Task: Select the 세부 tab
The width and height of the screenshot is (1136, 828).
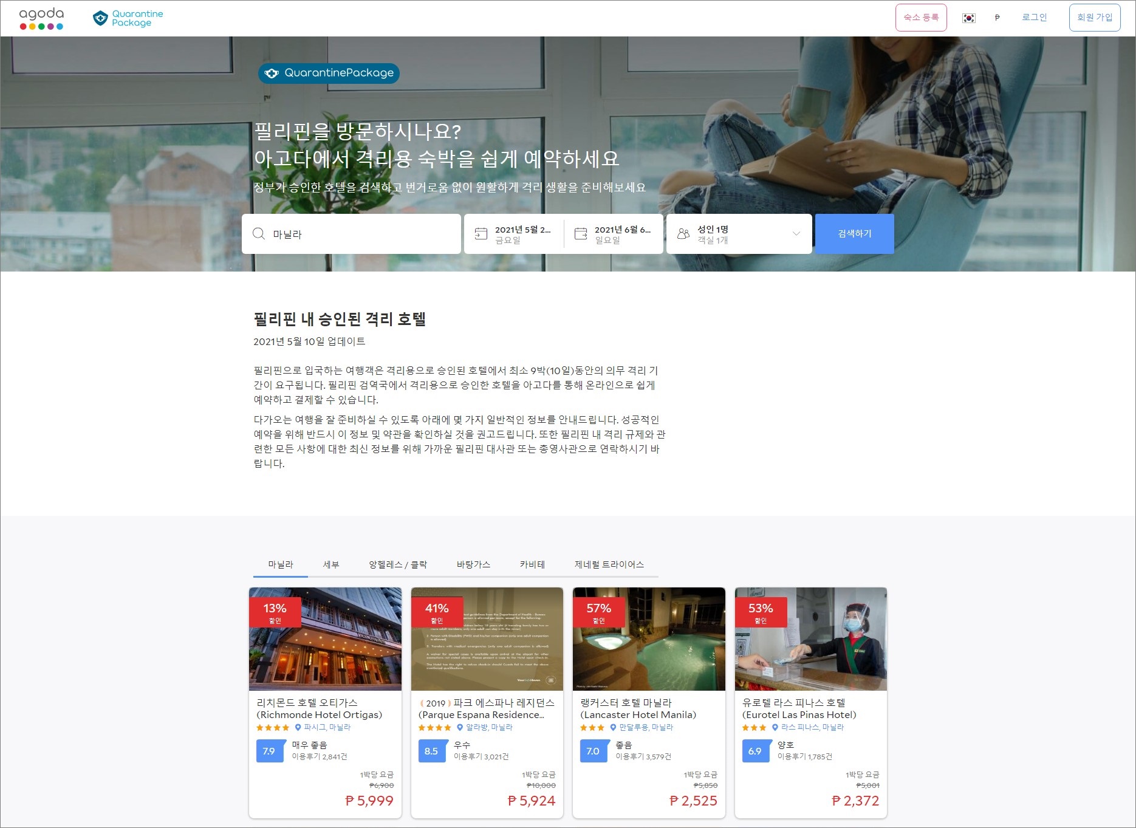Action: (331, 564)
